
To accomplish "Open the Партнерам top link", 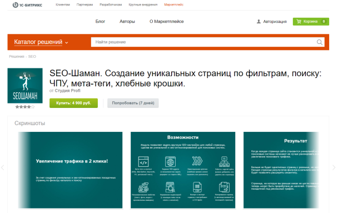I will point(84,4).
